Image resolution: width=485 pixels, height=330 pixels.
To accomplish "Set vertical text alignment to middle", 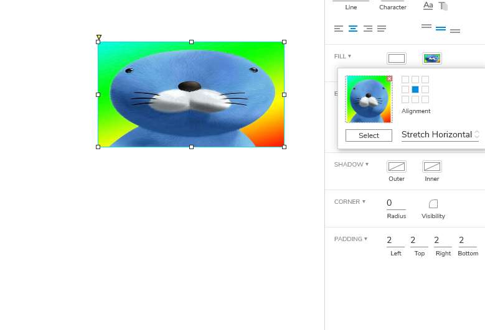I will (x=441, y=29).
